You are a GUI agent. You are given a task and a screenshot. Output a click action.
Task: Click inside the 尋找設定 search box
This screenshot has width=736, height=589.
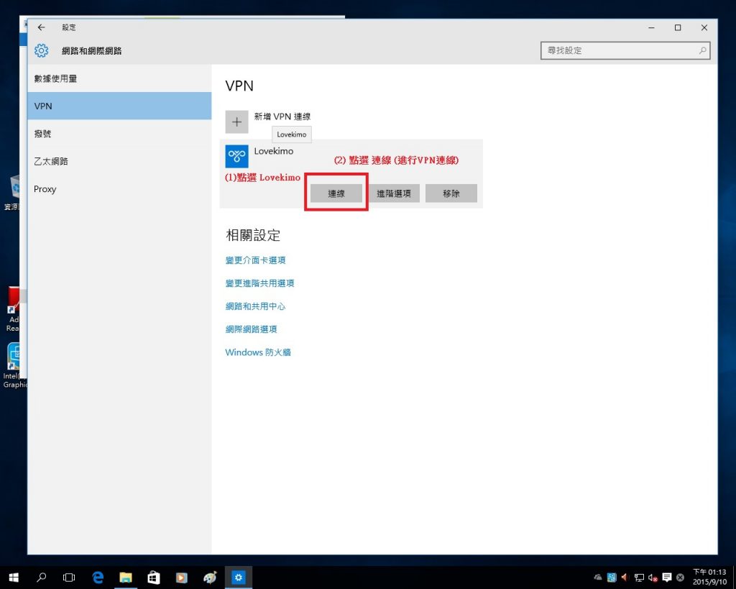[618, 50]
